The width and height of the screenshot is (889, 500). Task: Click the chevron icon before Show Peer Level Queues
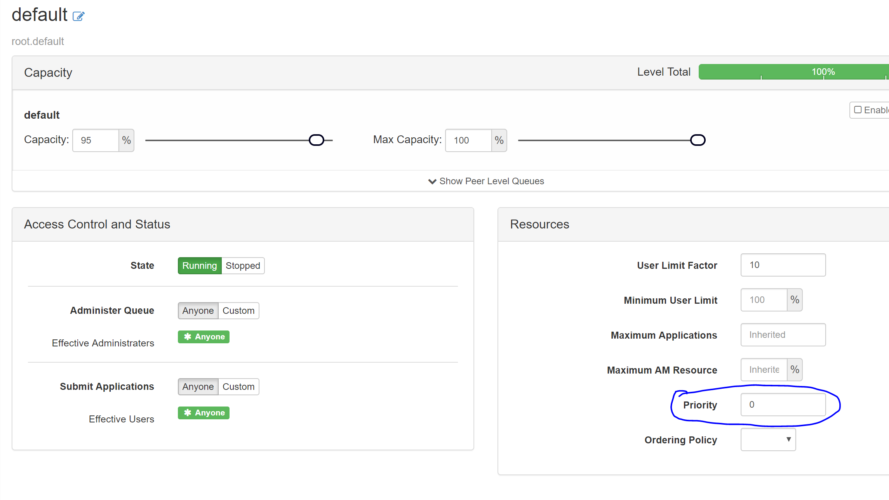pyautogui.click(x=432, y=182)
